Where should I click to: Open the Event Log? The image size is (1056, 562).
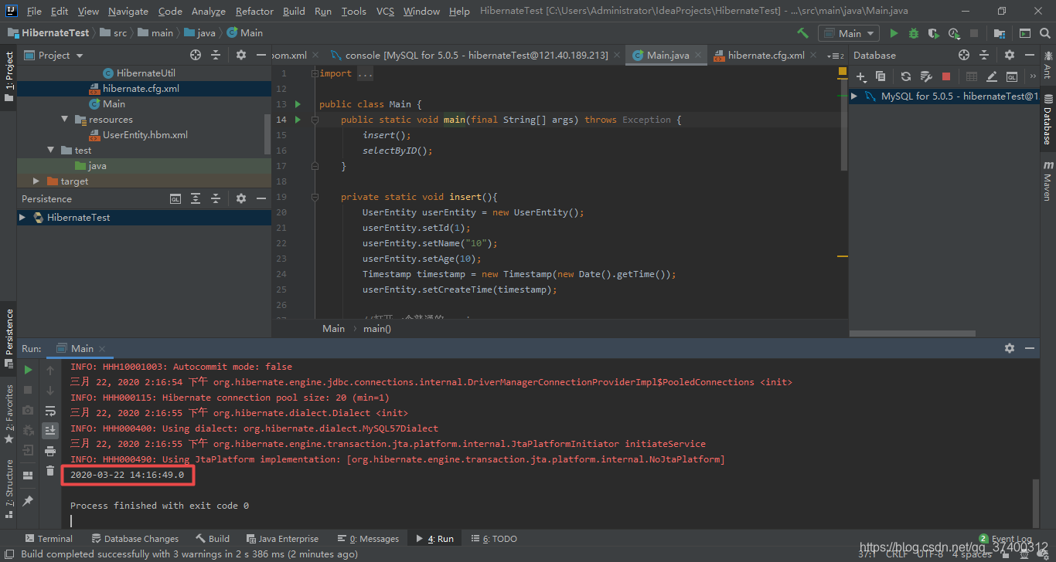click(x=1006, y=539)
